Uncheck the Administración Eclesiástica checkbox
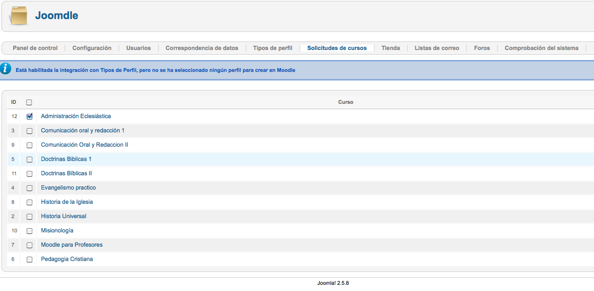 (30, 116)
